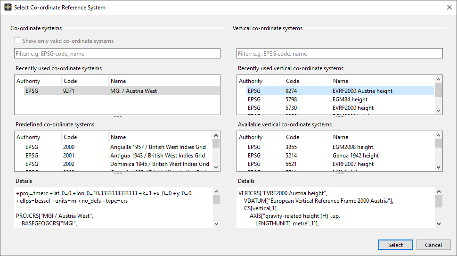This screenshot has height=256, width=457.
Task: Select Antigua 1943 / British West Indies Grid
Action: point(118,156)
